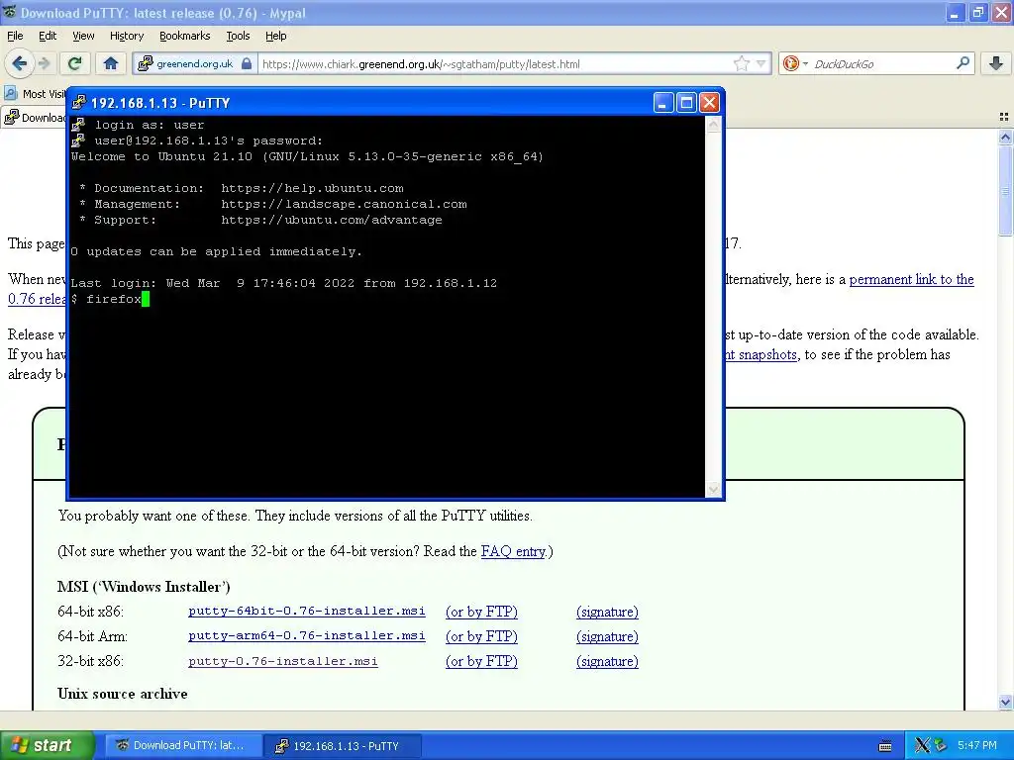Open the View menu
The width and height of the screenshot is (1014, 760).
point(83,36)
